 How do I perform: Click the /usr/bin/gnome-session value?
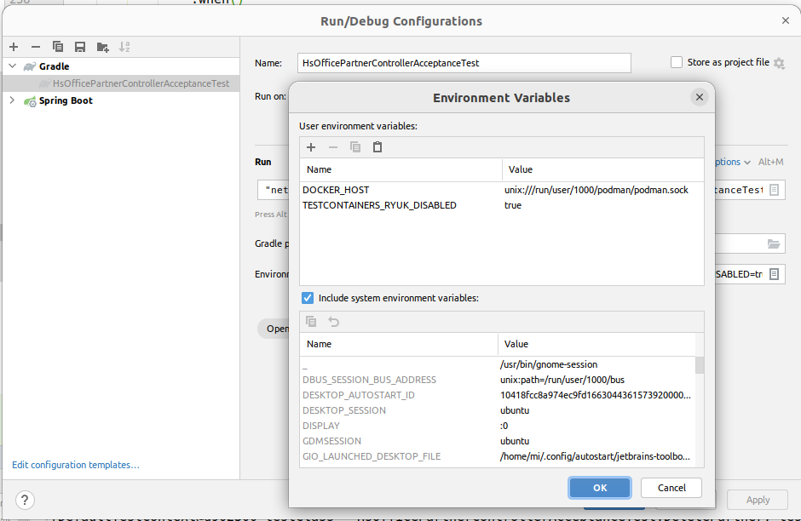point(549,364)
